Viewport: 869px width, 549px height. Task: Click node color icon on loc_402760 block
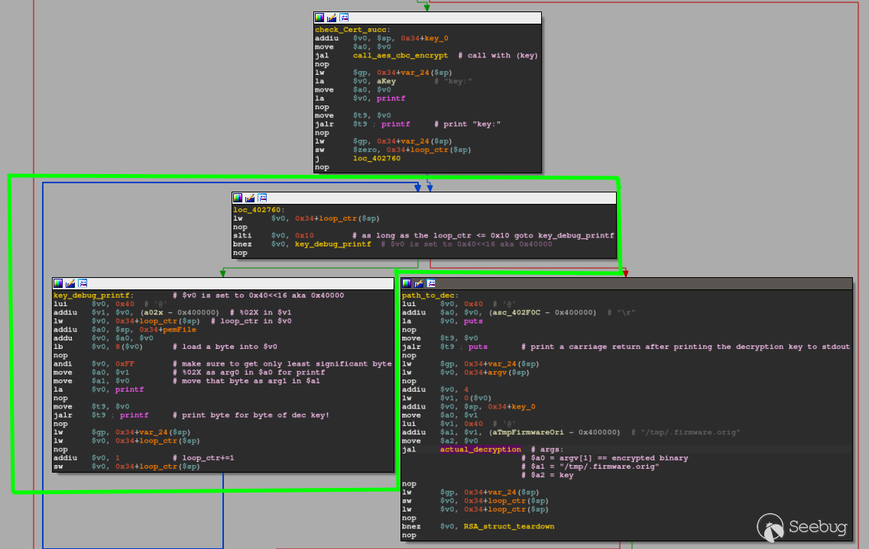tap(238, 198)
